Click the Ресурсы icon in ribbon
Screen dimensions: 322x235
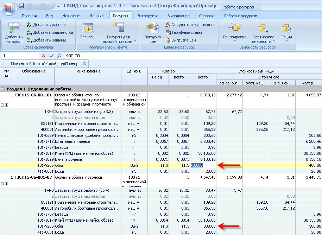pyautogui.click(x=88, y=28)
